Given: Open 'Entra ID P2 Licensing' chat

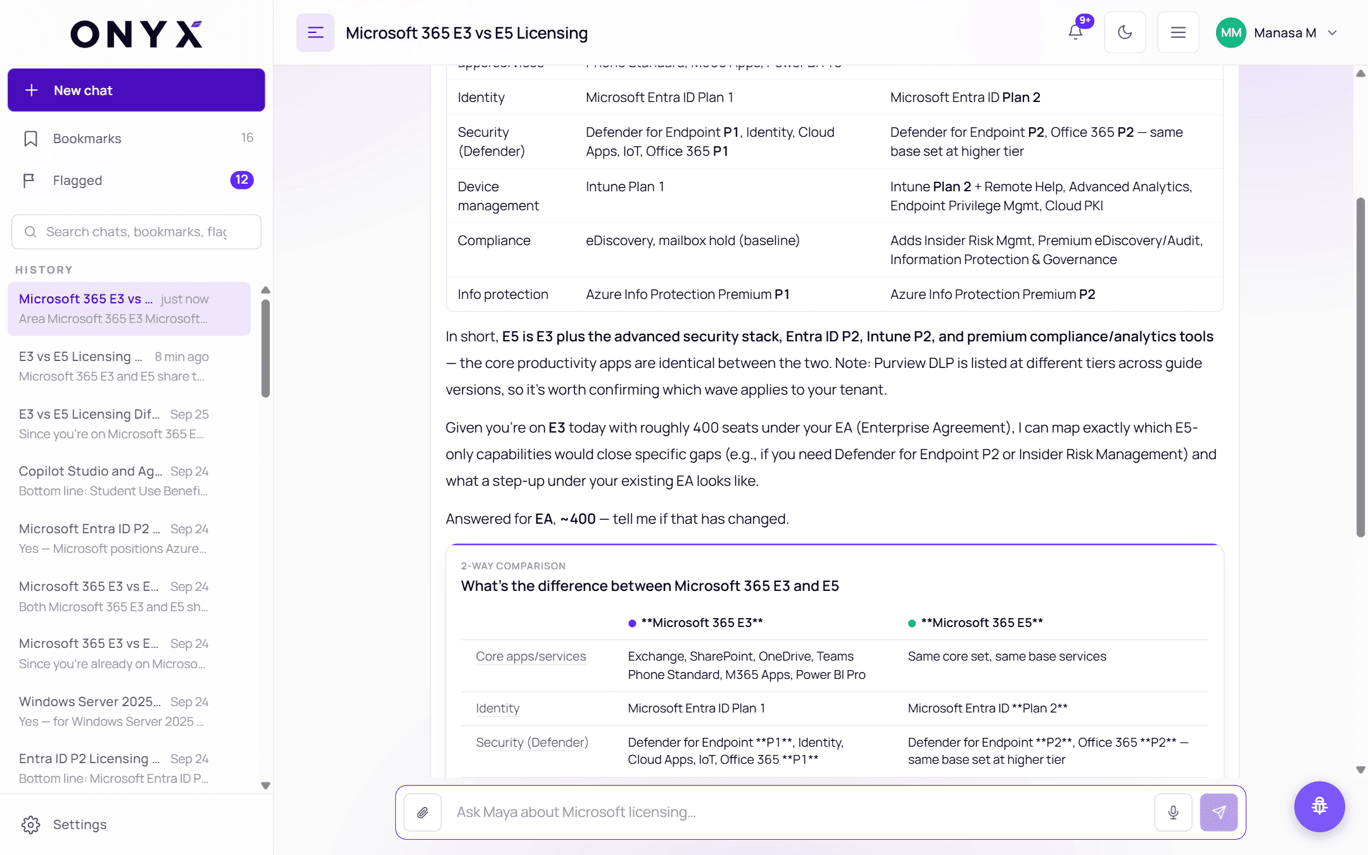Looking at the screenshot, I should point(129,768).
